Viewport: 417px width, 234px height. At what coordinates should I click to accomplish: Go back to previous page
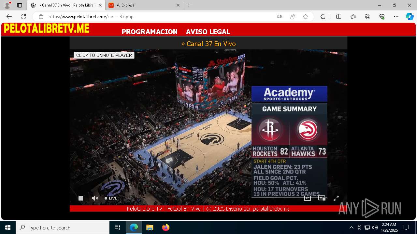pyautogui.click(x=9, y=17)
